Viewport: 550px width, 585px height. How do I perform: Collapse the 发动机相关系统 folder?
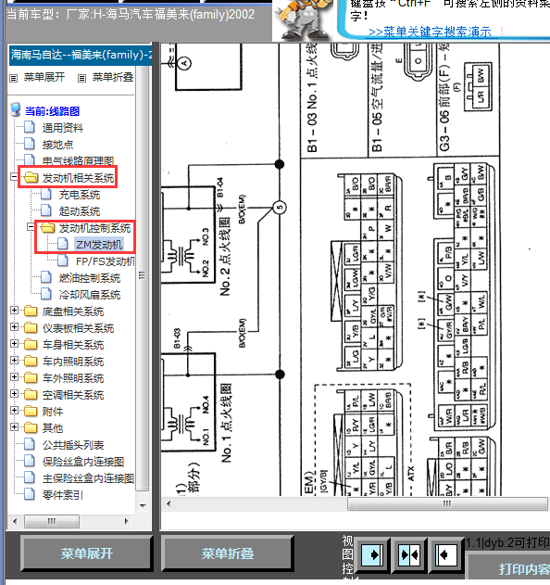pos(14,176)
